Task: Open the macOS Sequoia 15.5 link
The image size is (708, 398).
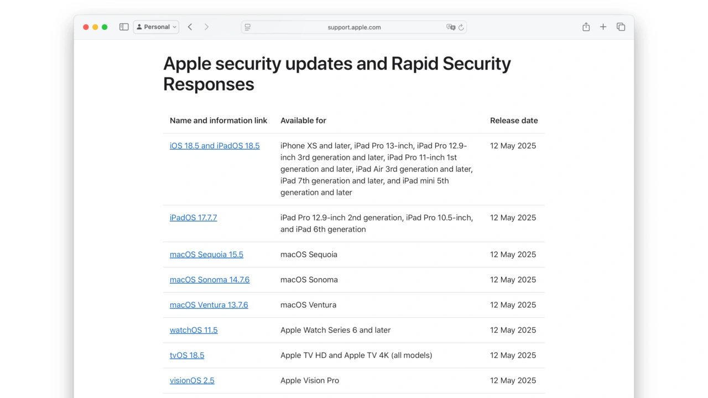Action: coord(206,255)
